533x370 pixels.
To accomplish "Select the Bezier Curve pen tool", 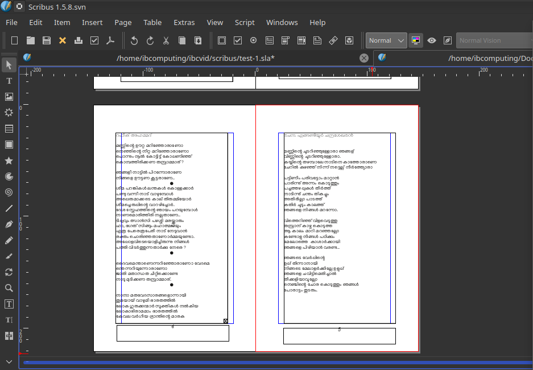I will pyautogui.click(x=9, y=224).
